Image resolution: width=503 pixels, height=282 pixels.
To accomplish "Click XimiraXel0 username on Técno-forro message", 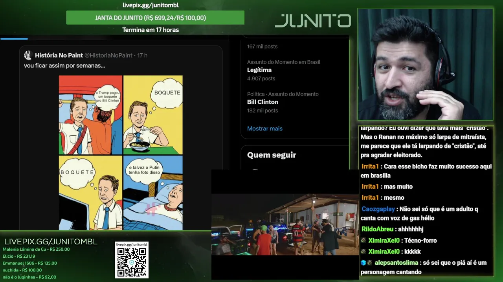I will click(x=384, y=240).
